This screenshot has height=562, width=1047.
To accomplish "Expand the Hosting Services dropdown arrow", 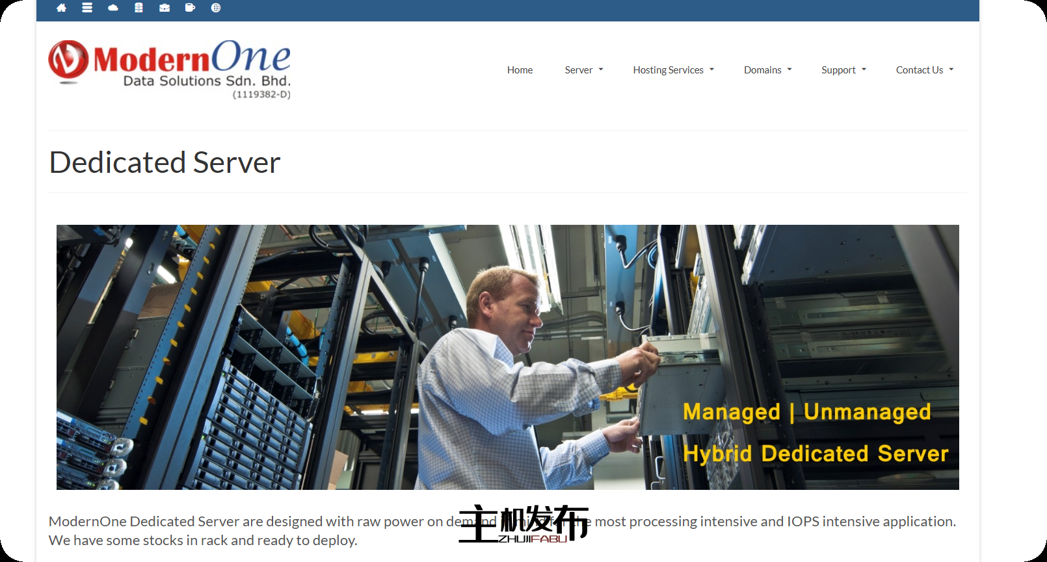I will pos(712,70).
